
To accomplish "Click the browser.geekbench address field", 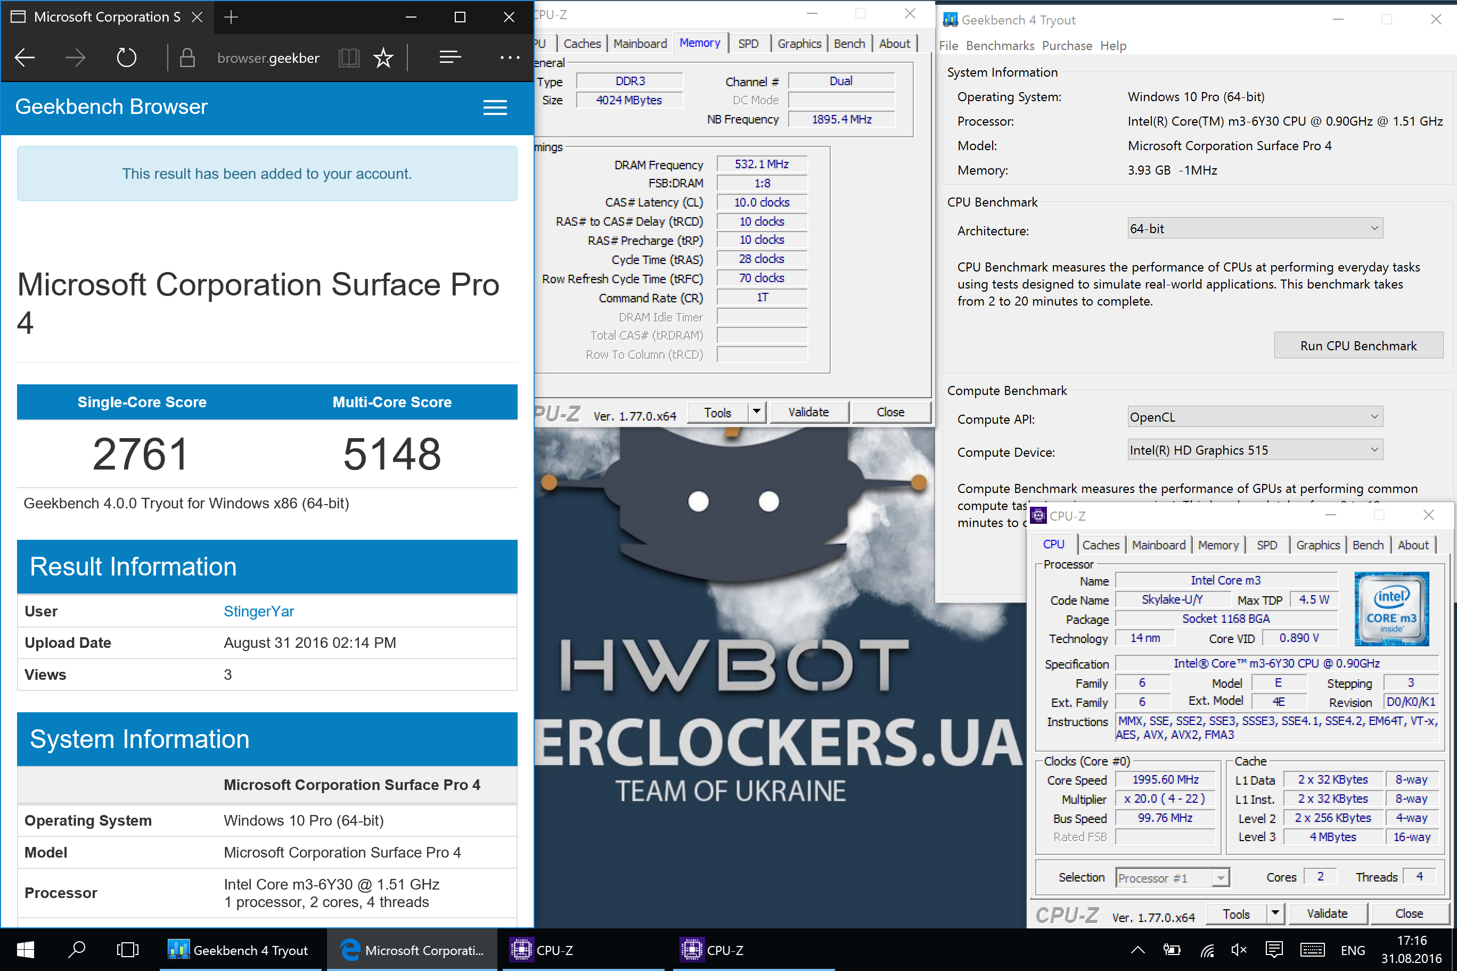I will coord(268,57).
